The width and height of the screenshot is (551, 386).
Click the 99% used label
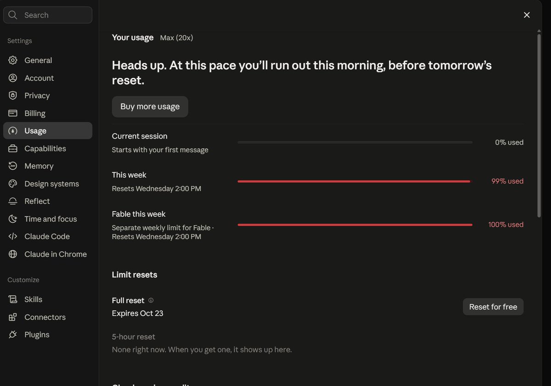click(x=507, y=181)
